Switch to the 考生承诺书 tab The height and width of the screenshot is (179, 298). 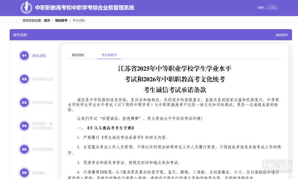(109, 55)
